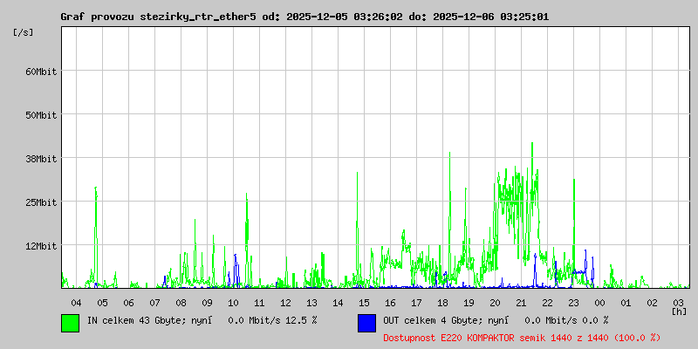Viewport: 698px width, 349px height.
Task: Click hour 03 on the time axis
Action: pos(678,302)
